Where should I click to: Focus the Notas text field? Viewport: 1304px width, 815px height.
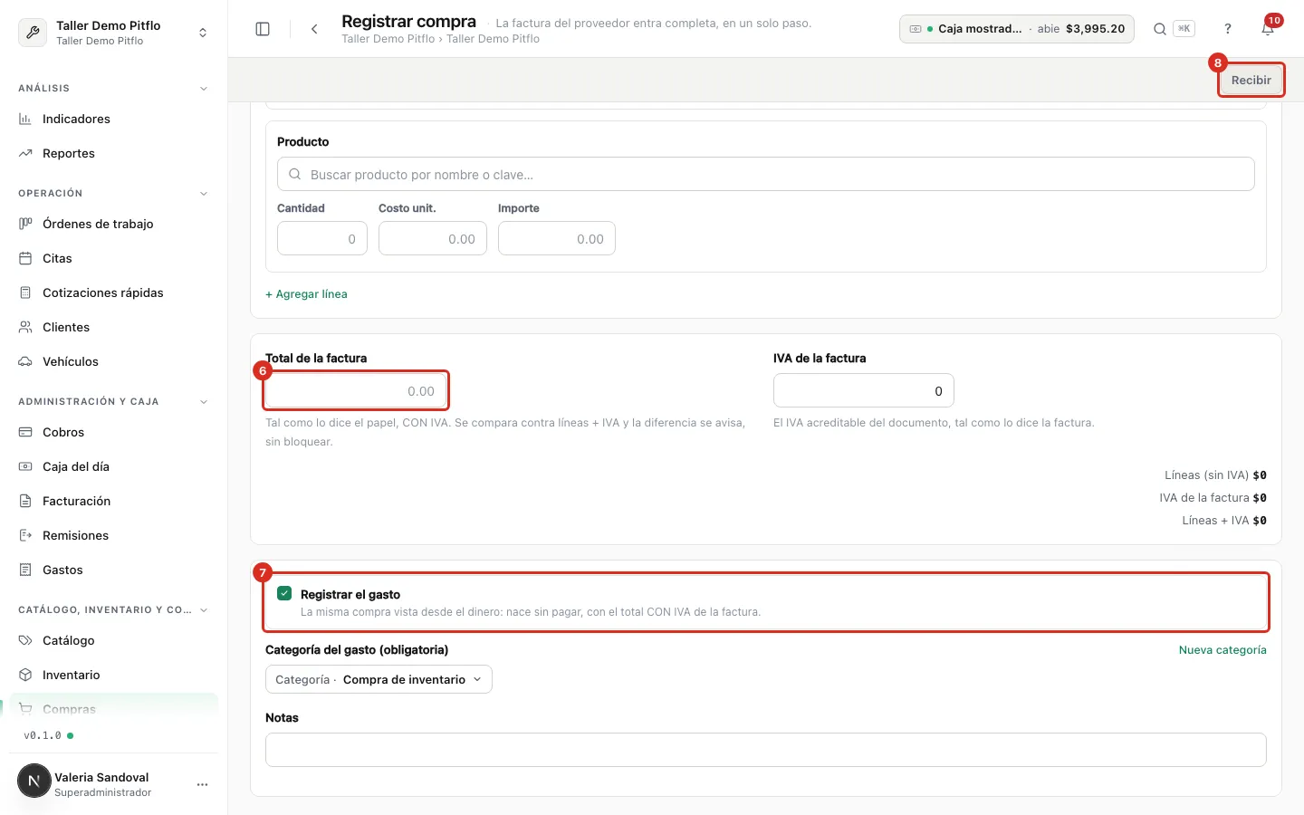pyautogui.click(x=766, y=750)
